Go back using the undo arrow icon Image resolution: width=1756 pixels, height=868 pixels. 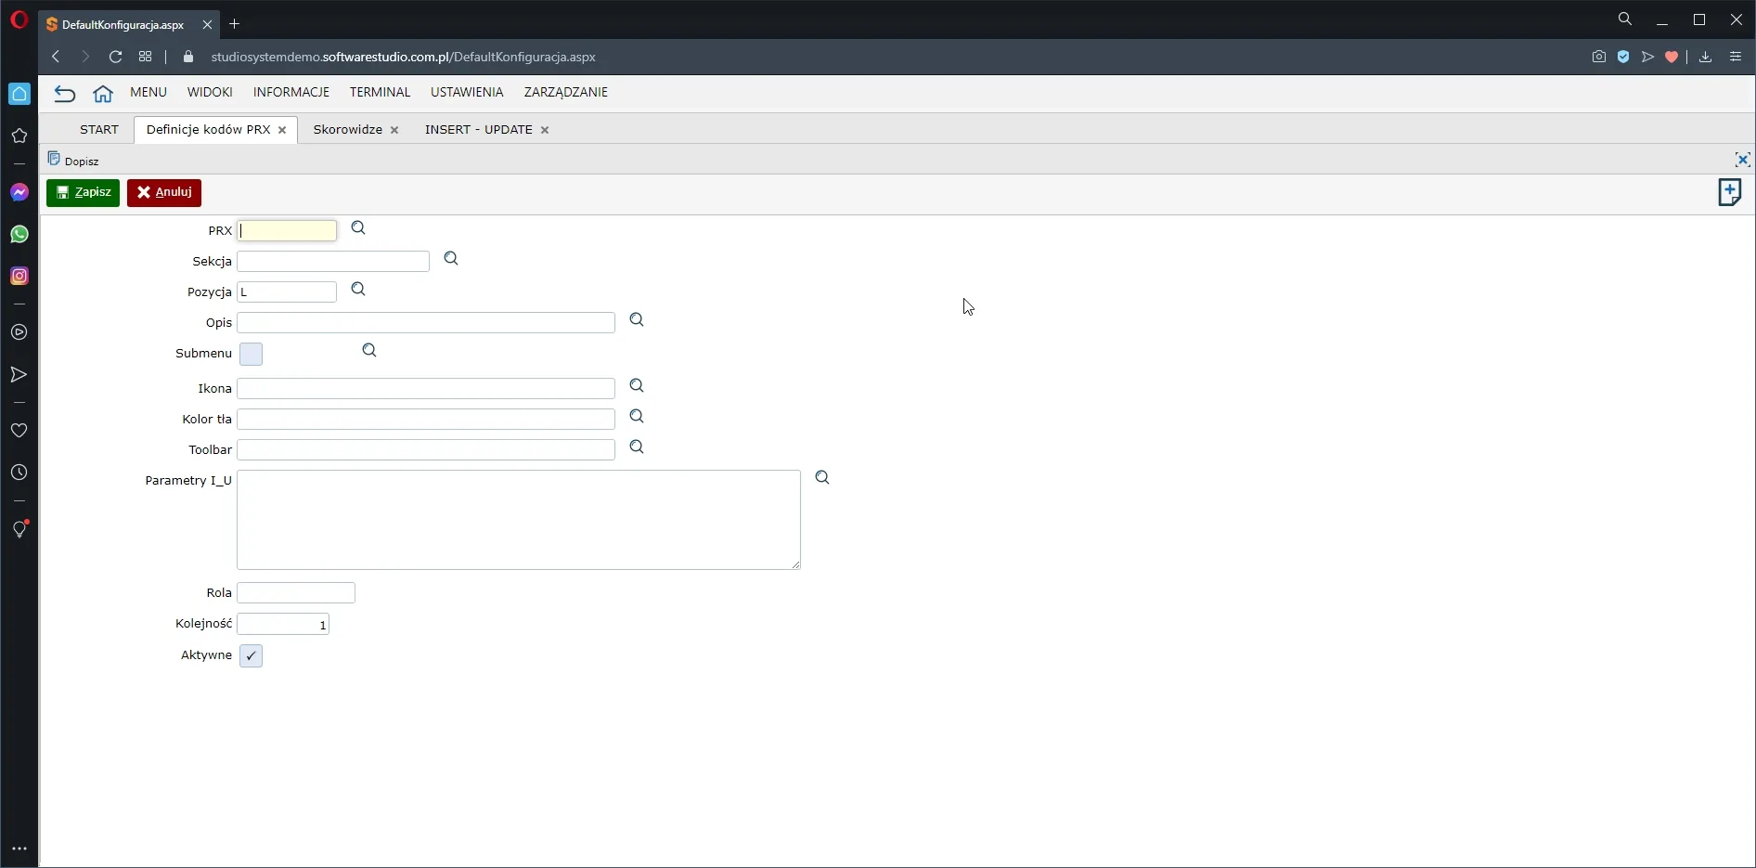pyautogui.click(x=64, y=93)
